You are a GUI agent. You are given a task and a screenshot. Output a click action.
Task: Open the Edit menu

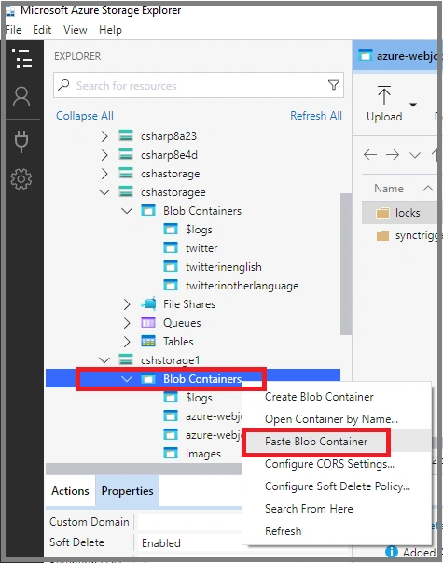click(42, 30)
